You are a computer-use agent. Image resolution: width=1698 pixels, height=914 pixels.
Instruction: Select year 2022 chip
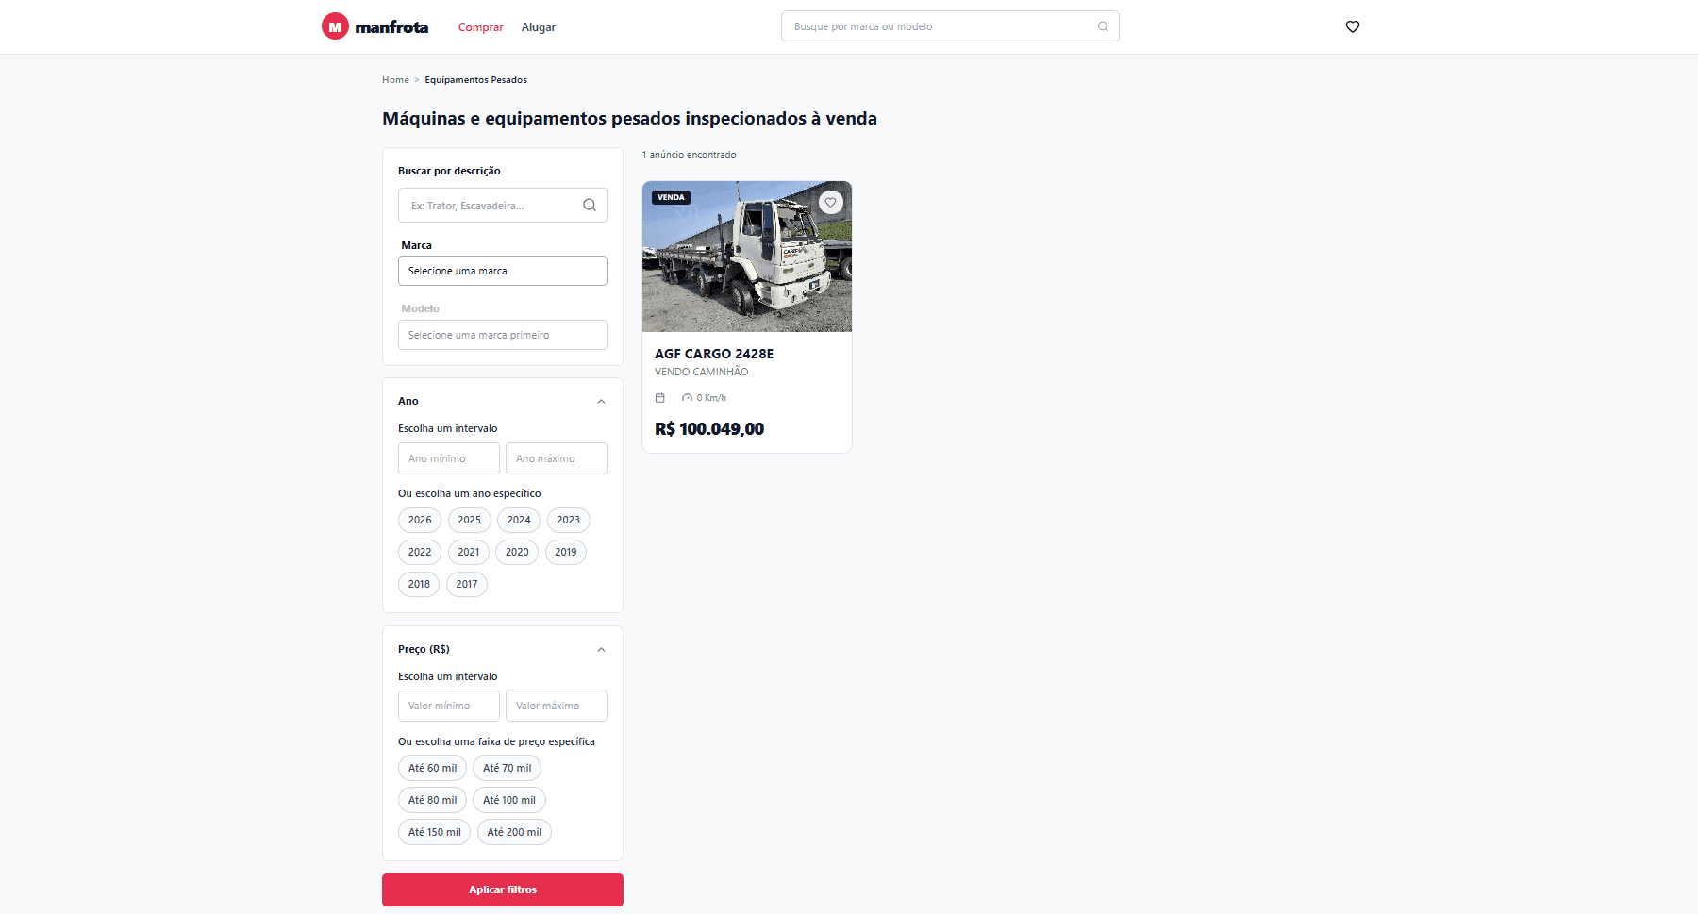point(420,552)
